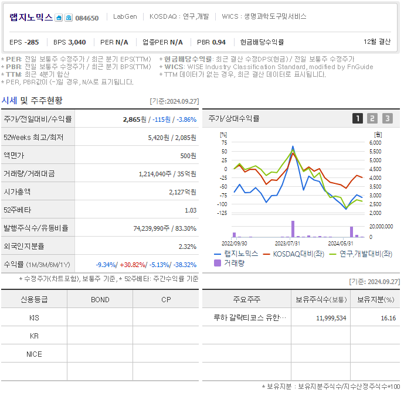The image size is (404, 393).
Task: Click the 11,999,534 shares value
Action: (331, 319)
